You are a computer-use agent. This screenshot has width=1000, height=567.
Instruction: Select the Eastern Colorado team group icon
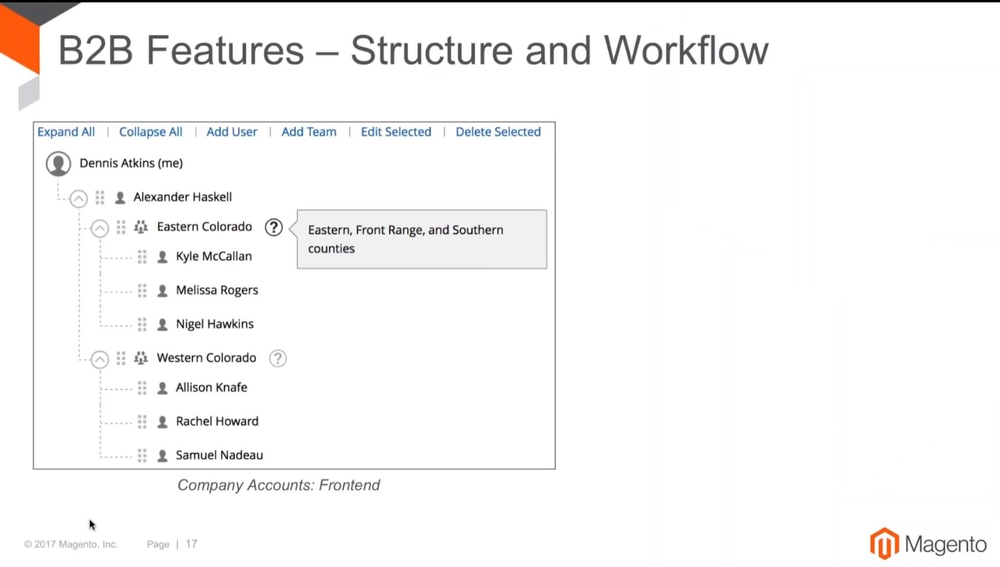pos(141,227)
